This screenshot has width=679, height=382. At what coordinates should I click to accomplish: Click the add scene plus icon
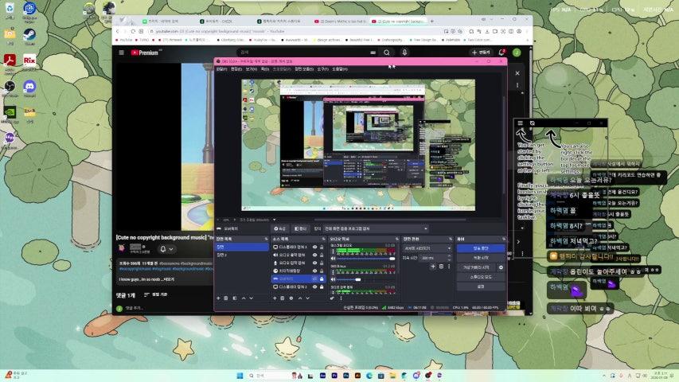coord(218,298)
